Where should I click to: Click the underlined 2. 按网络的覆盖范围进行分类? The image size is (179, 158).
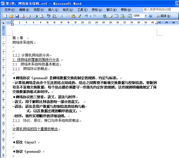click(x=36, y=60)
